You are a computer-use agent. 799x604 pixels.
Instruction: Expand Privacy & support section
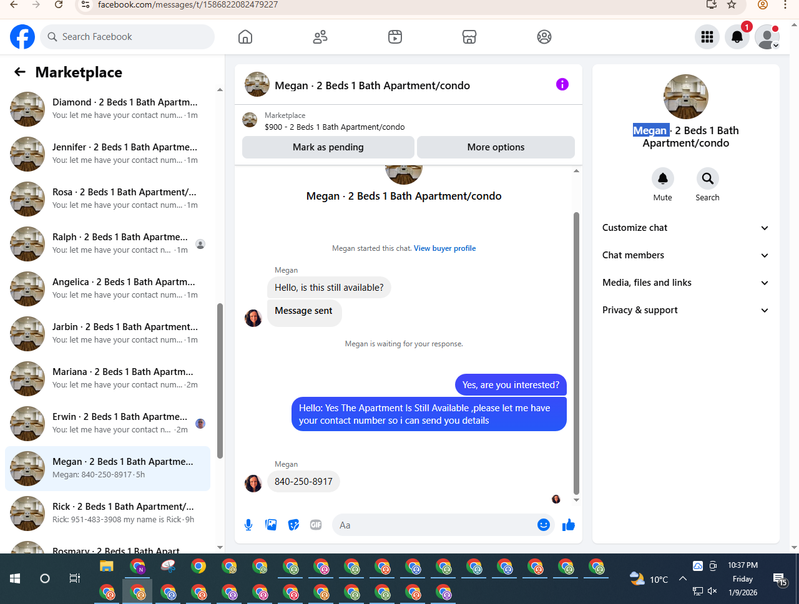(x=685, y=310)
